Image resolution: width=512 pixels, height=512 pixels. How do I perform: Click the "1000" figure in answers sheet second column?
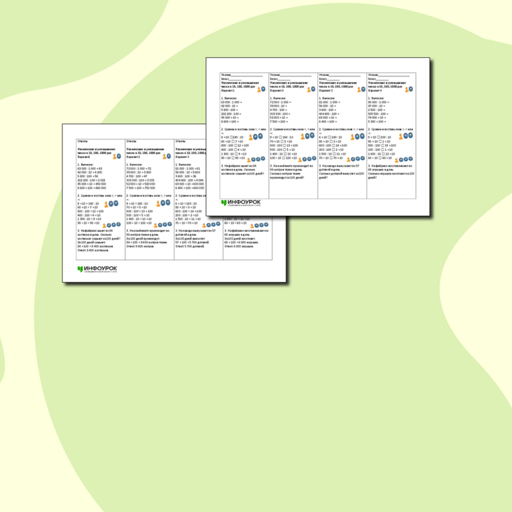[162, 224]
